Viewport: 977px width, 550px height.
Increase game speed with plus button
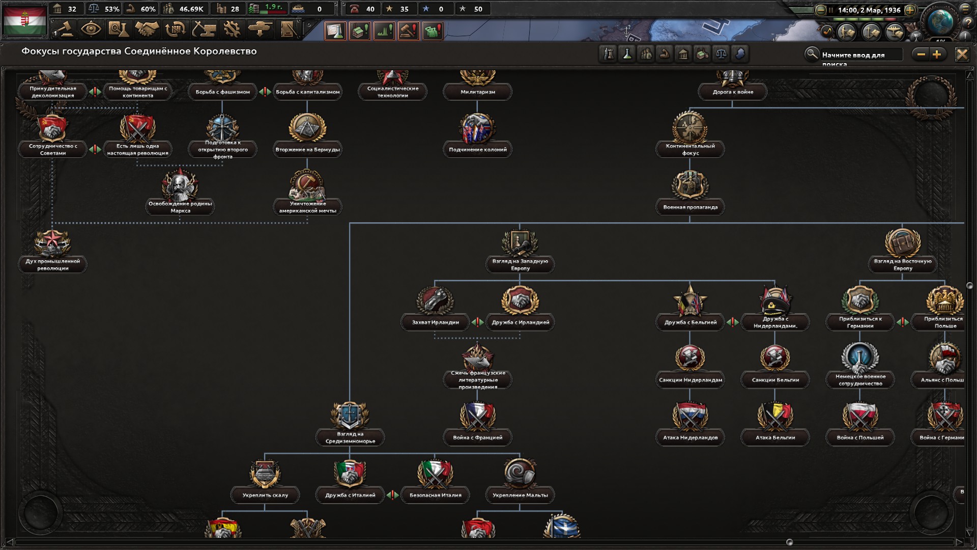pos(910,10)
